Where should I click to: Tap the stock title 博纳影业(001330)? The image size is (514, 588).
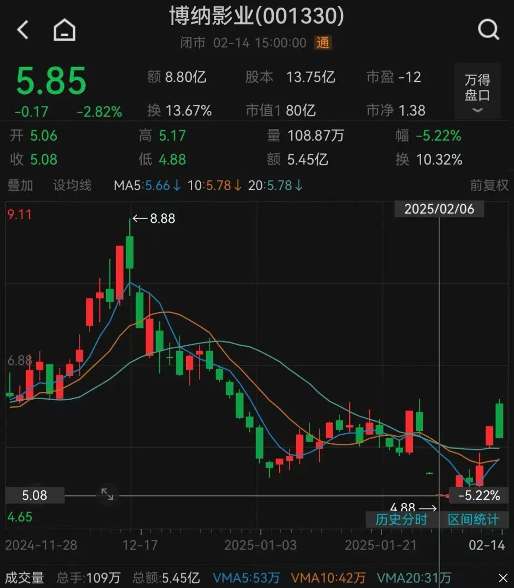point(257,16)
